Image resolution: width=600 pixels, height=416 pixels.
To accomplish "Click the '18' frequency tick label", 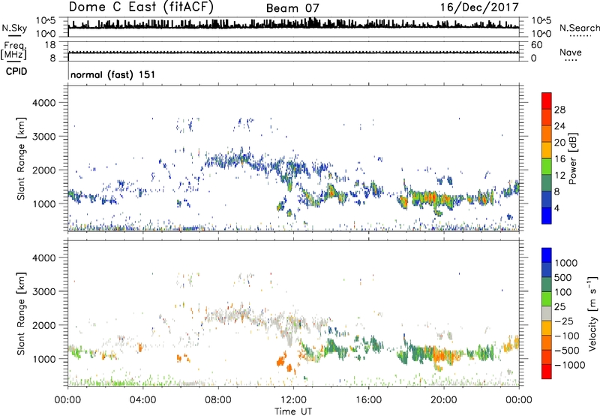I will point(50,45).
